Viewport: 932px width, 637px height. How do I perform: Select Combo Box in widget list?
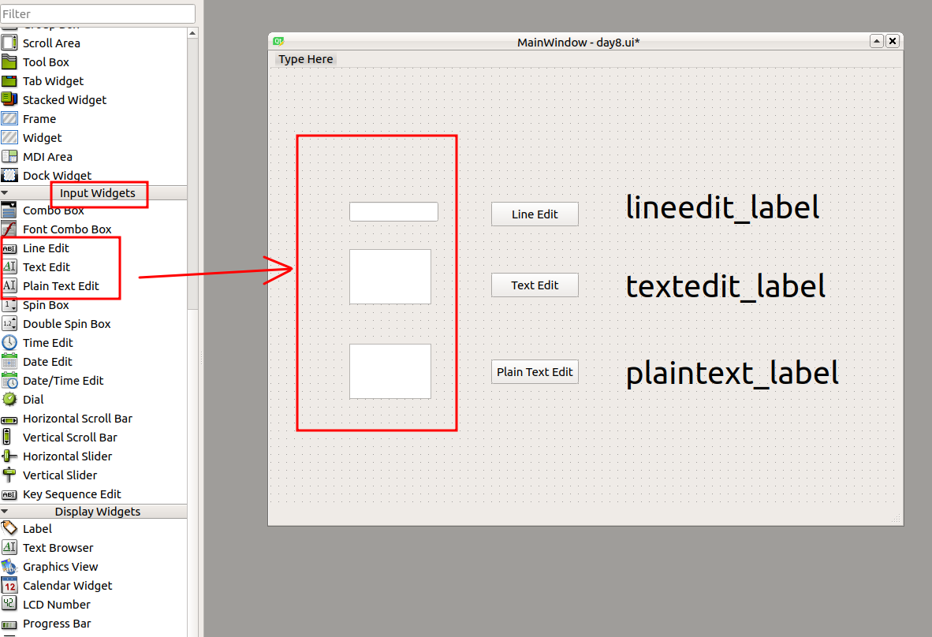coord(53,210)
